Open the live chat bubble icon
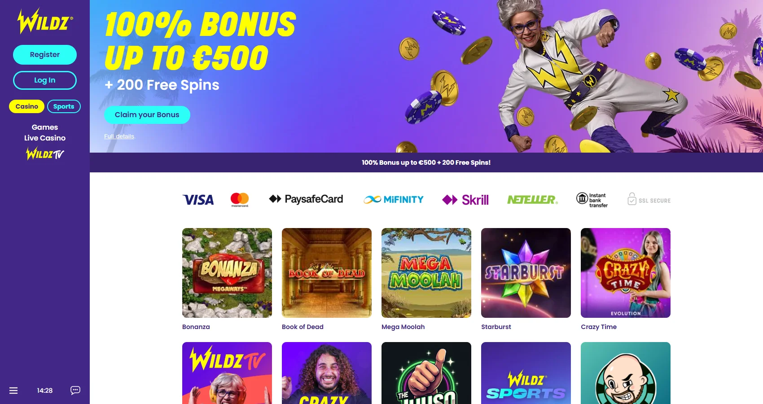763x404 pixels. tap(75, 390)
